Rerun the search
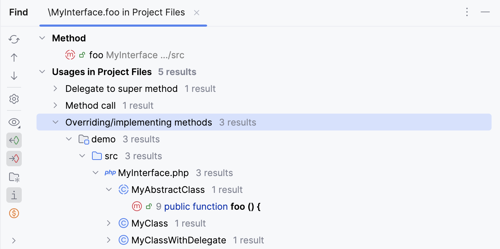 tap(14, 39)
